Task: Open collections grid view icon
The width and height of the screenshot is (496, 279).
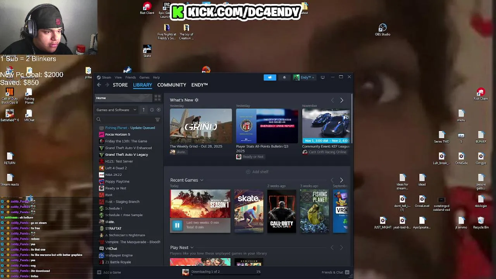Action: [157, 98]
